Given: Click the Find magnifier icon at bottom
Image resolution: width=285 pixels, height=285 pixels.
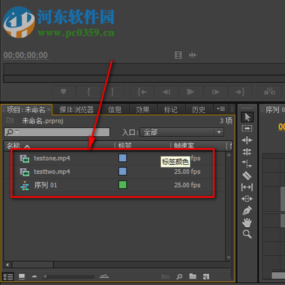Looking at the screenshot, I should 180,276.
